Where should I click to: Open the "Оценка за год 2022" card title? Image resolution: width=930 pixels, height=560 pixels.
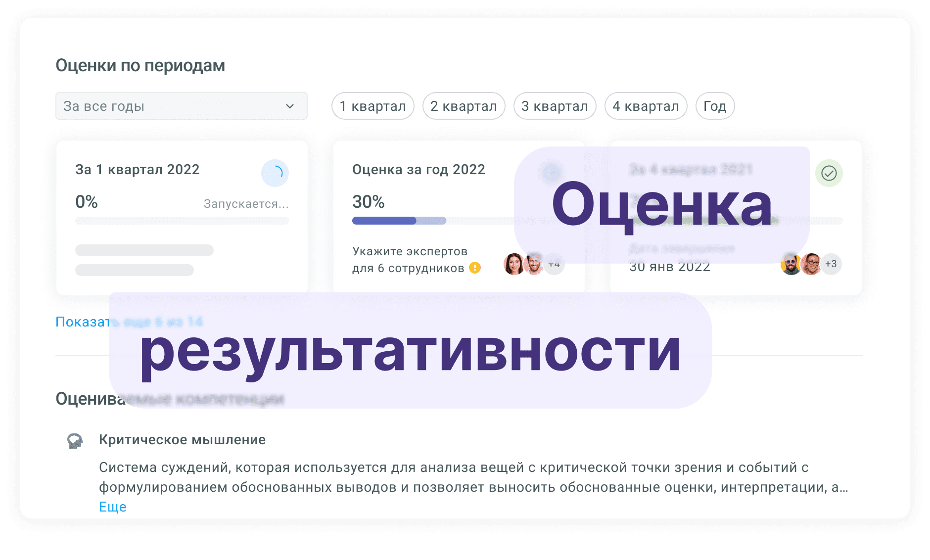tap(418, 169)
